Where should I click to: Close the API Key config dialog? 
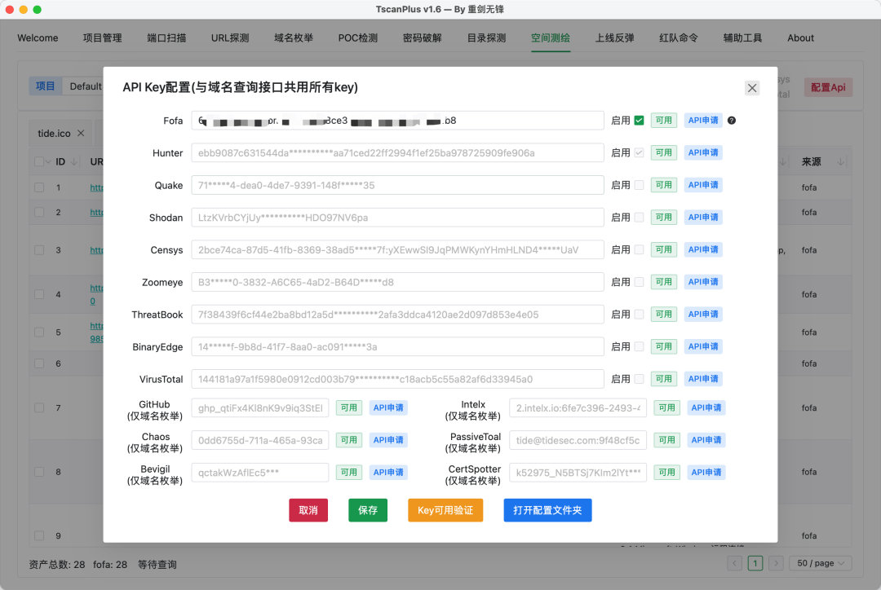752,88
